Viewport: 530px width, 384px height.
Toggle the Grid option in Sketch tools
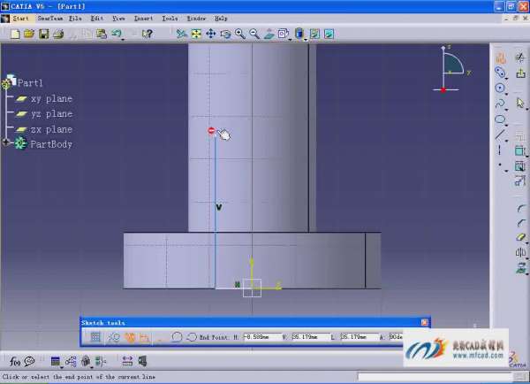click(95, 337)
